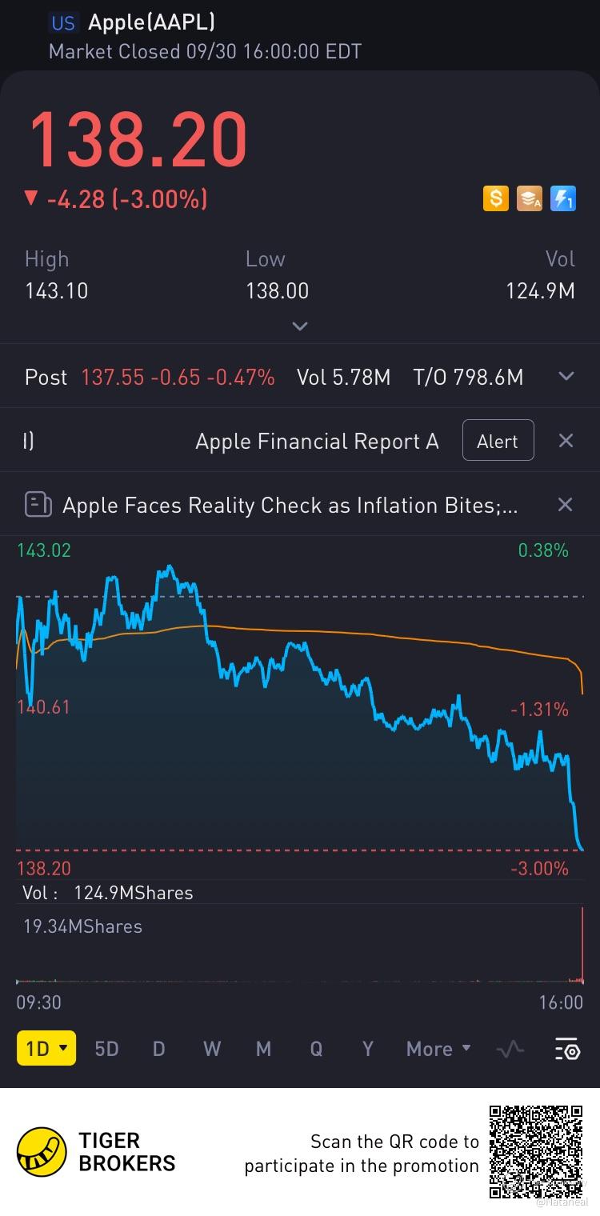This screenshot has width=600, height=1216.
Task: Close the Inflation Bites news headline
Action: tap(565, 505)
